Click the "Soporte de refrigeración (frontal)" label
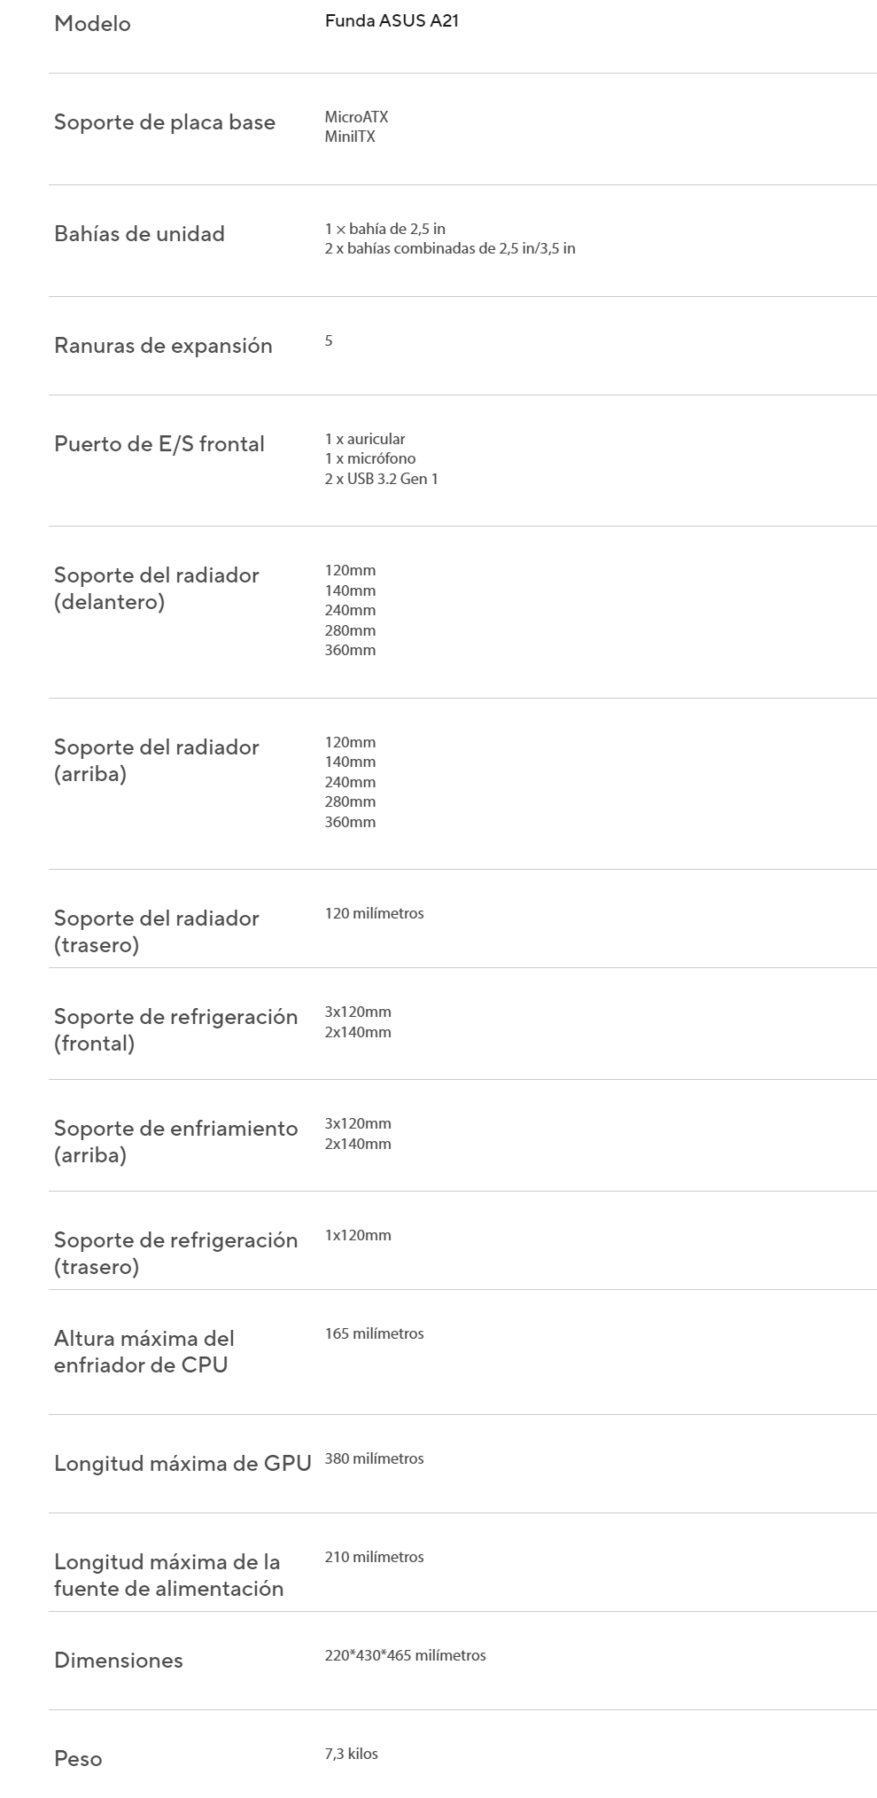 (x=175, y=1030)
